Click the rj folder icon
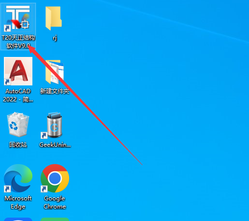The height and width of the screenshot is (221, 249). 54,18
